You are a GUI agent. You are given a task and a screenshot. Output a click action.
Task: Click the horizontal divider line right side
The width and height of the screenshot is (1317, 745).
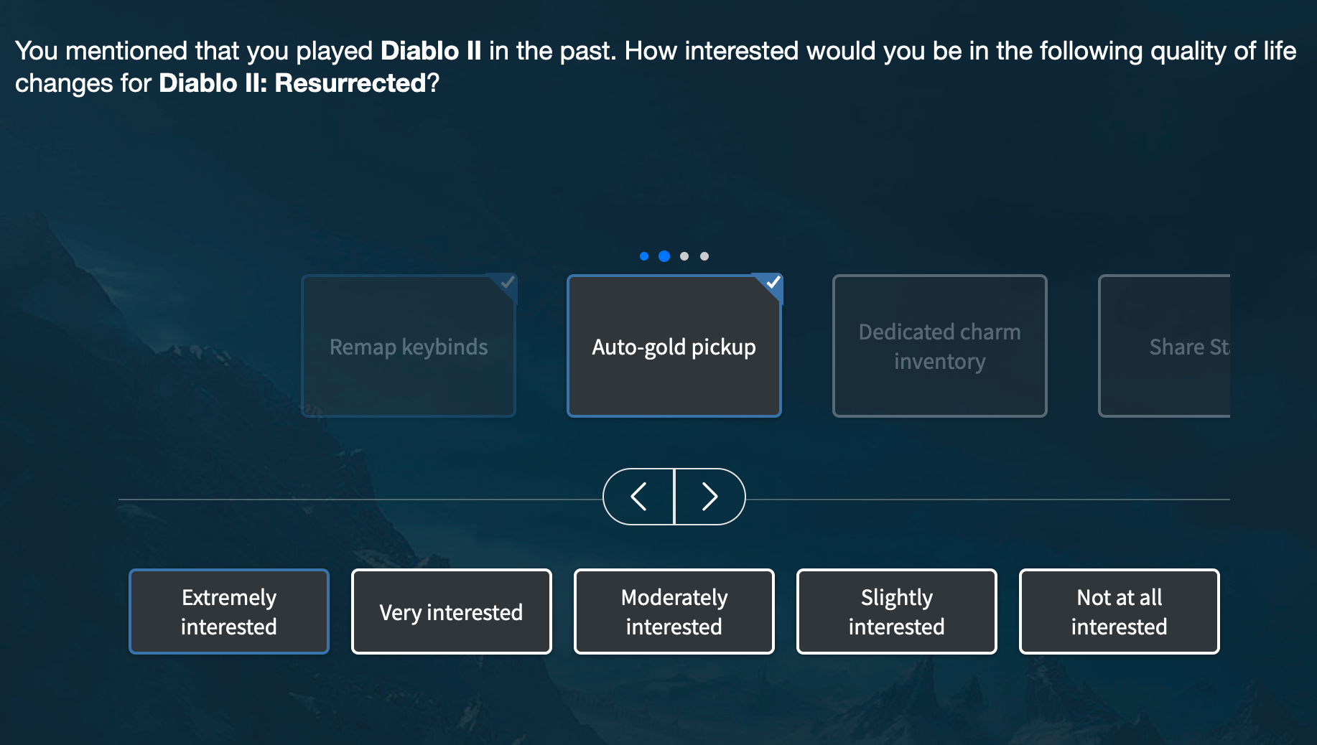(x=1005, y=500)
